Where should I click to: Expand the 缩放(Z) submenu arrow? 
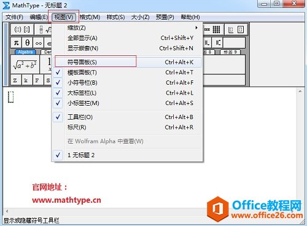[196, 28]
